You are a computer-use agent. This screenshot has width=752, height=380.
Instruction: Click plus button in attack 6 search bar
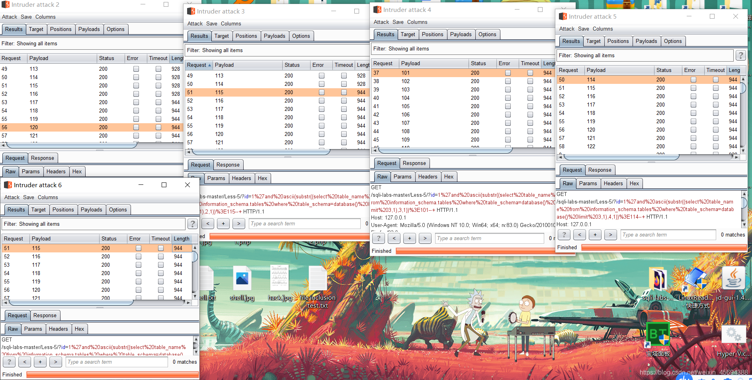(x=40, y=362)
